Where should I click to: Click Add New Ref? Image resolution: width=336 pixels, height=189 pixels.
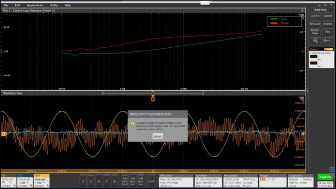point(133,181)
